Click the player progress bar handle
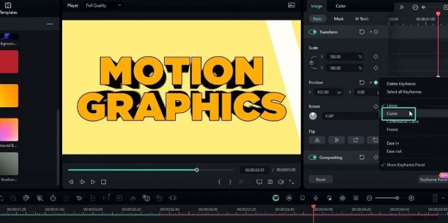 coord(197,170)
